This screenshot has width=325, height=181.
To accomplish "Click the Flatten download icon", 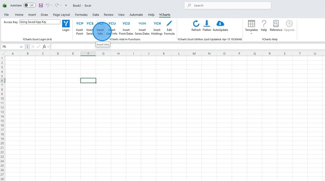I will 207,23.
